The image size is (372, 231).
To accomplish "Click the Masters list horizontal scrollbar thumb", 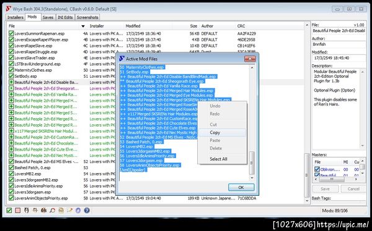I will point(332,180).
